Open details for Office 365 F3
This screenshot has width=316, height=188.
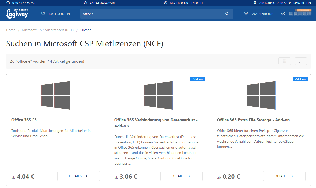point(78,176)
